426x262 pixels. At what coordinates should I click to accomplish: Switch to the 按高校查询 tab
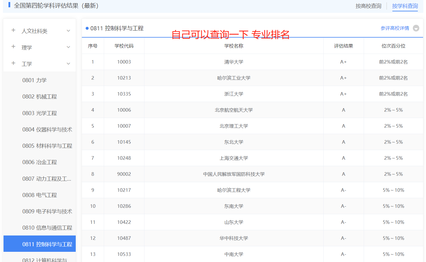point(368,6)
